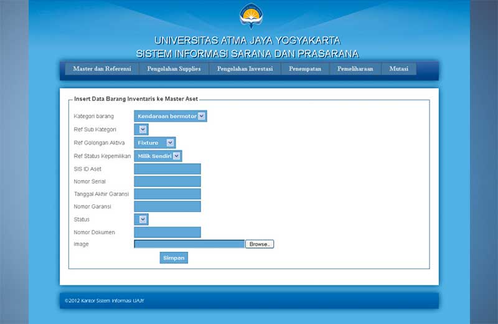Open Ref Status Kepemilikan dropdown

point(158,156)
